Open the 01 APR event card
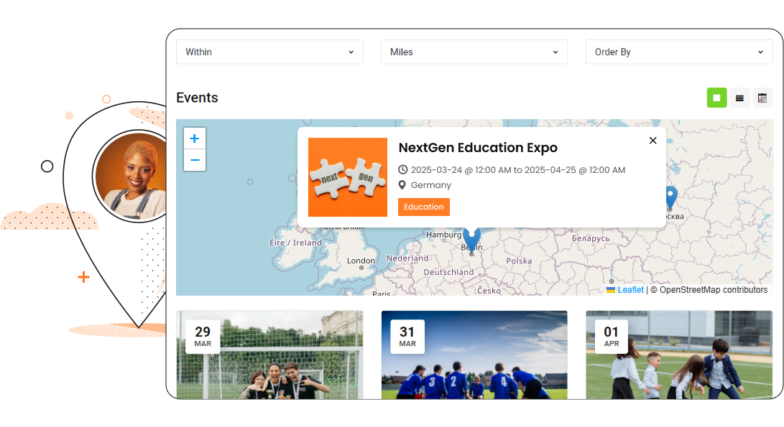Image resolution: width=784 pixels, height=427 pixels. pyautogui.click(x=678, y=355)
